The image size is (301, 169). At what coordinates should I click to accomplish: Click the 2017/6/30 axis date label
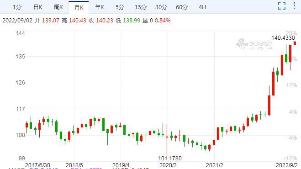pos(37,165)
